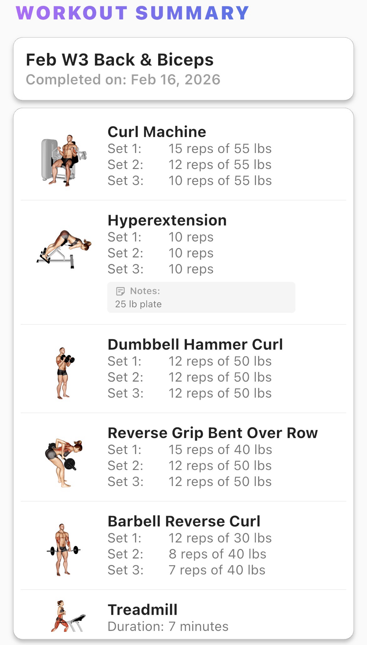Click the Workout Summary heading
The image size is (367, 645).
coord(132,13)
